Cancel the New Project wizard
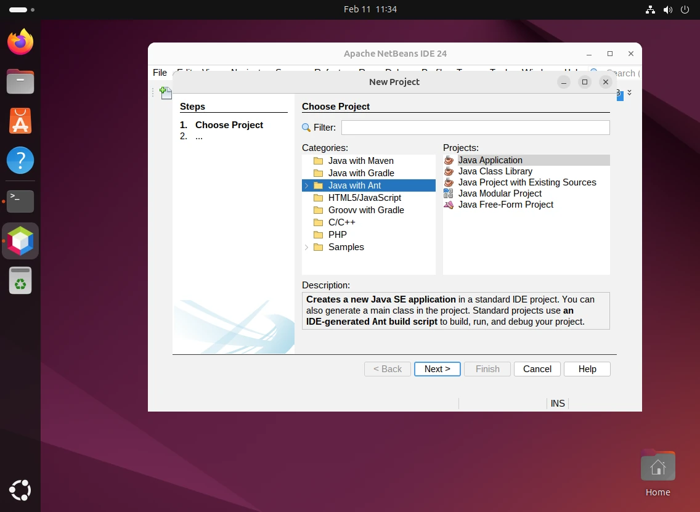 537,368
